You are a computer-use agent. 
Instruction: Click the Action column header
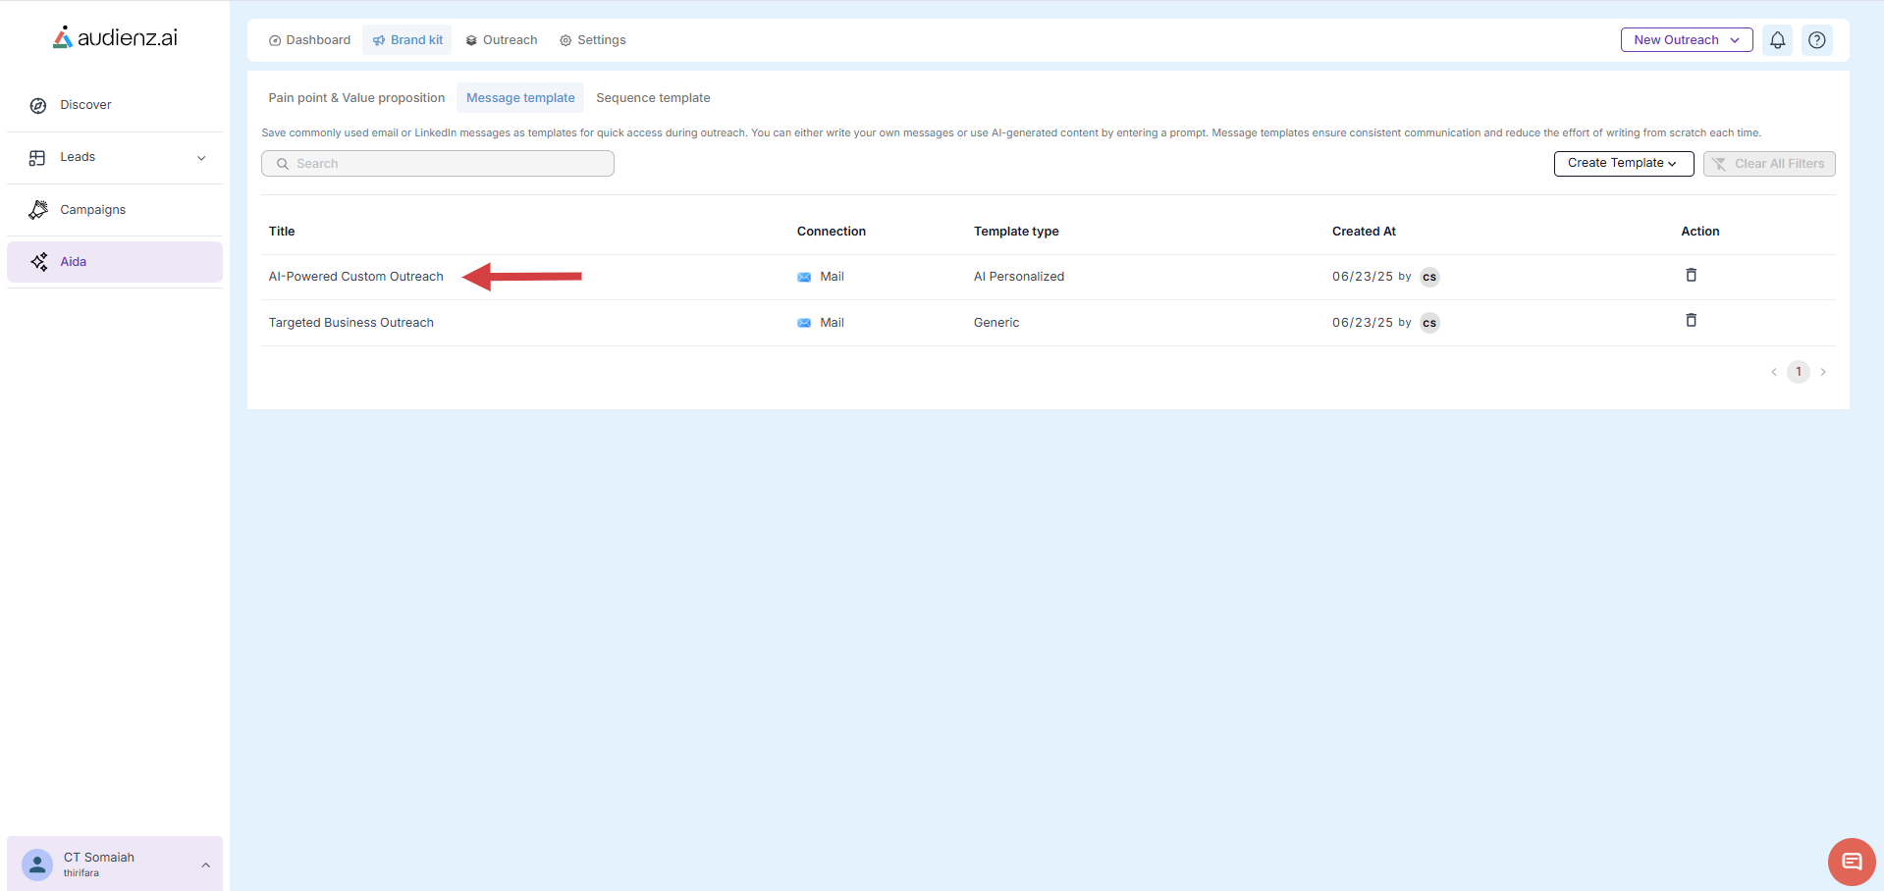pos(1700,232)
